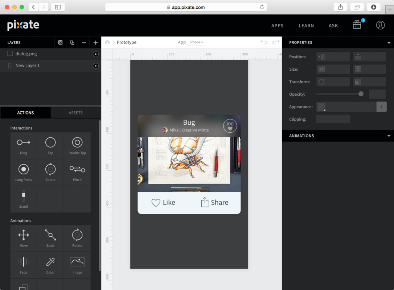Add a Color animation
The image size is (394, 290).
click(x=50, y=265)
